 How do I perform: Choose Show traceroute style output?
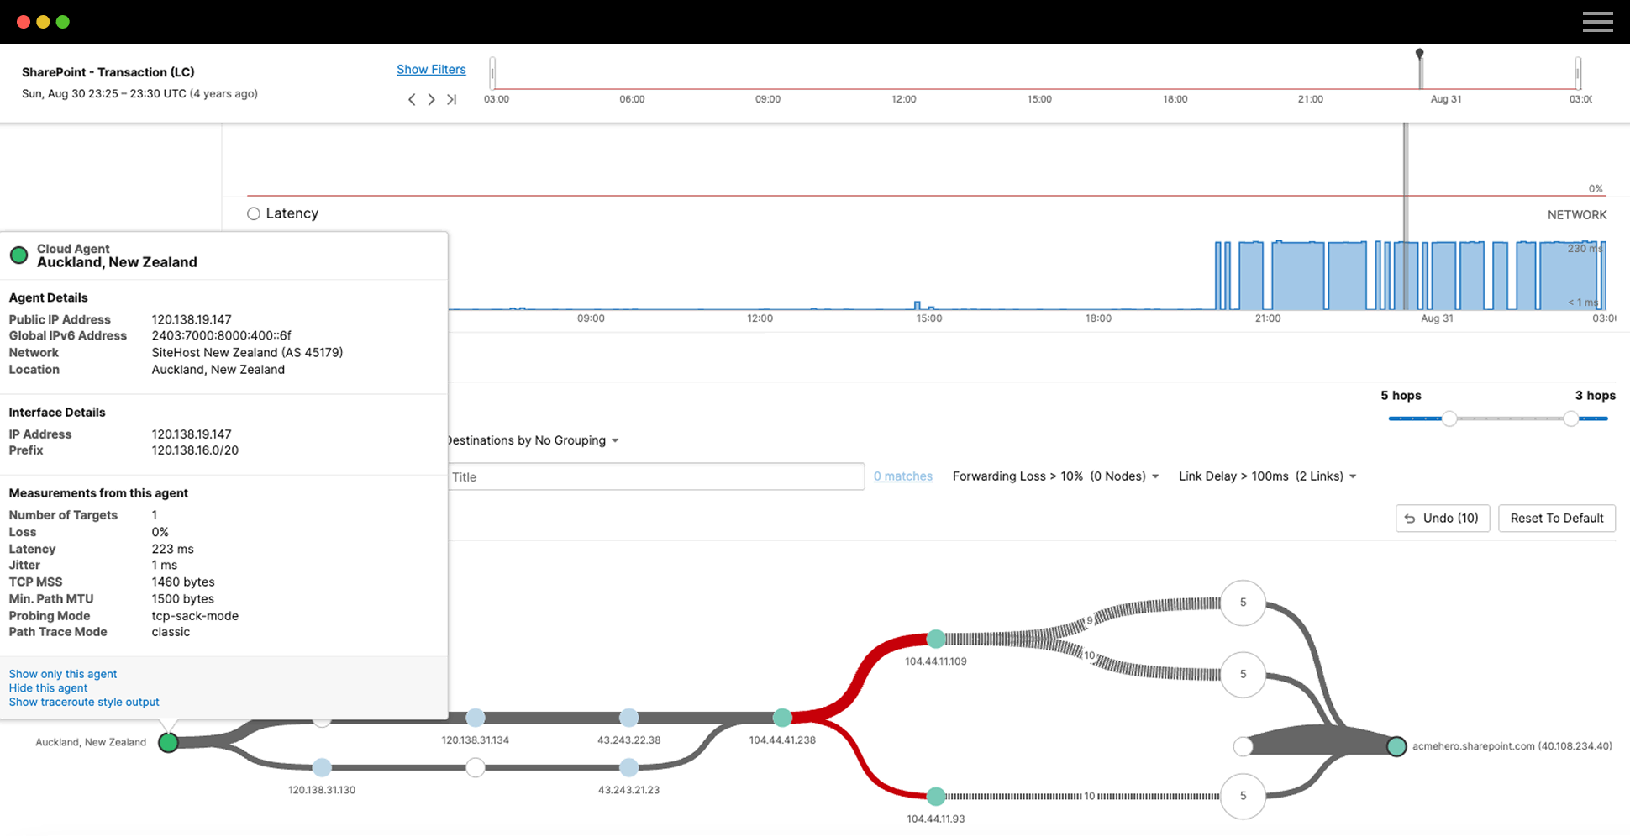coord(84,702)
